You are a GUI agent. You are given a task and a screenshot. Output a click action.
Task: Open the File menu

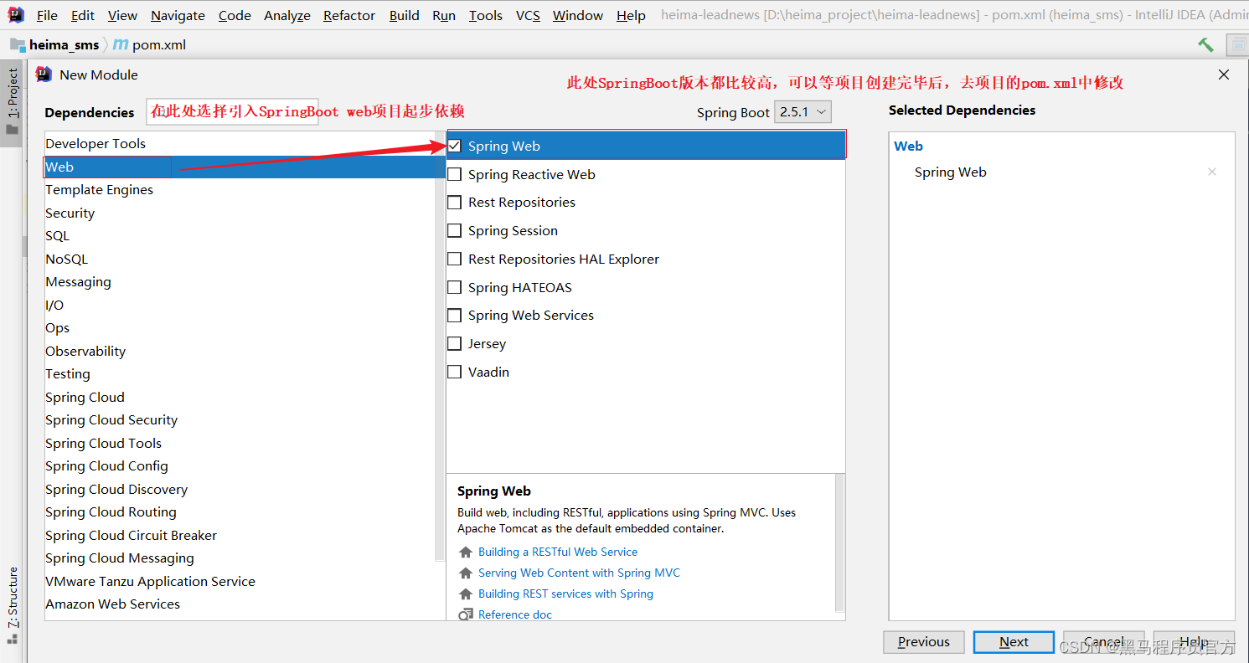(x=48, y=15)
